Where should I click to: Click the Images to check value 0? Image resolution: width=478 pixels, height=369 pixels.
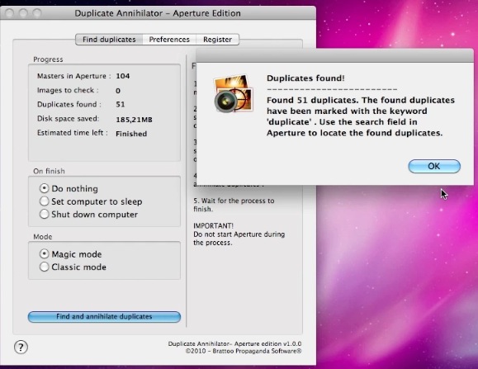point(118,91)
